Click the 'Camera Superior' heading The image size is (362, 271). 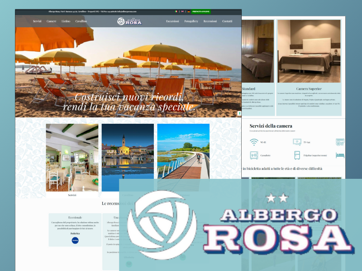[309, 89]
